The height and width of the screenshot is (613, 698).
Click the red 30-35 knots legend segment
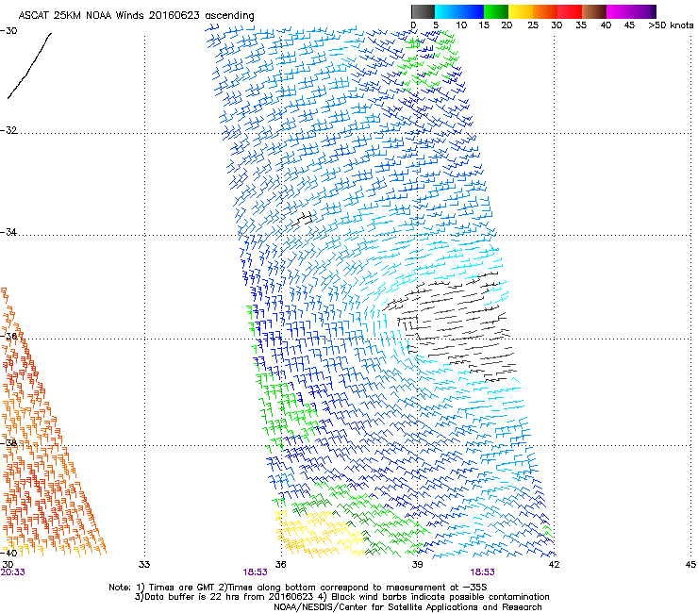[570, 11]
